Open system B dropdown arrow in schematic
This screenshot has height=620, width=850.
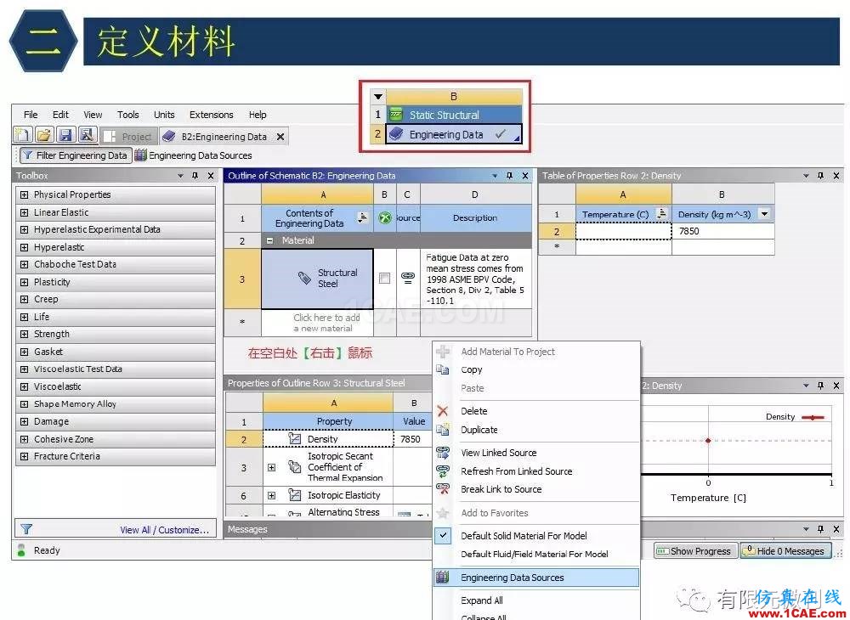coord(378,97)
